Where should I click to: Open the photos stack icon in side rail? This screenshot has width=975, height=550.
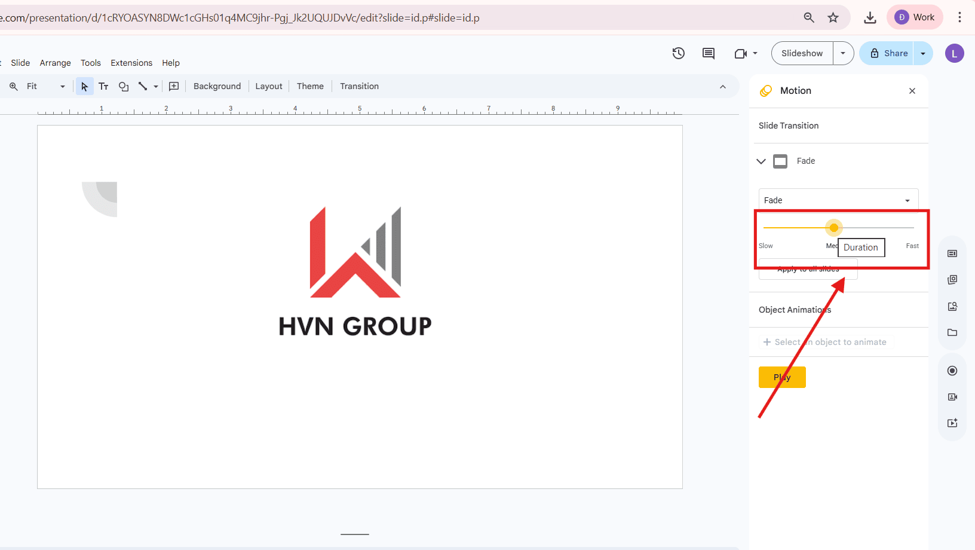pyautogui.click(x=952, y=280)
